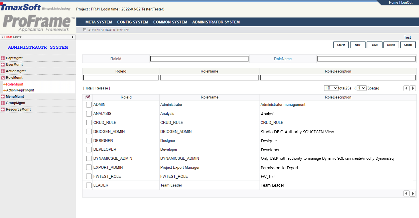Click the next page arrow below table
419x218 pixels.
coord(413,194)
